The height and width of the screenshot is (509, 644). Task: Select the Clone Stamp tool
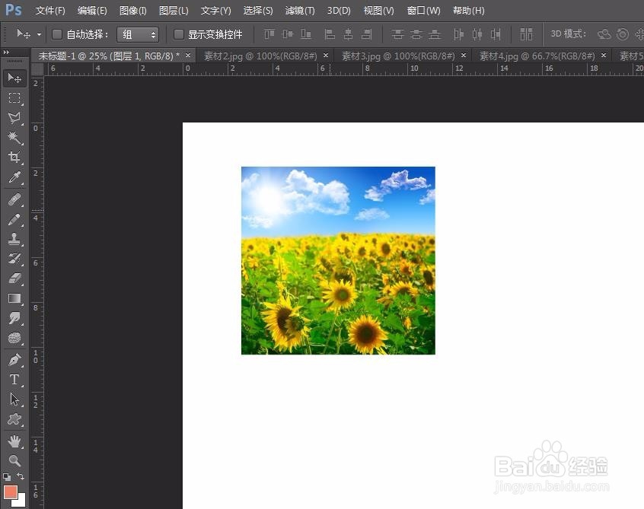tap(14, 239)
